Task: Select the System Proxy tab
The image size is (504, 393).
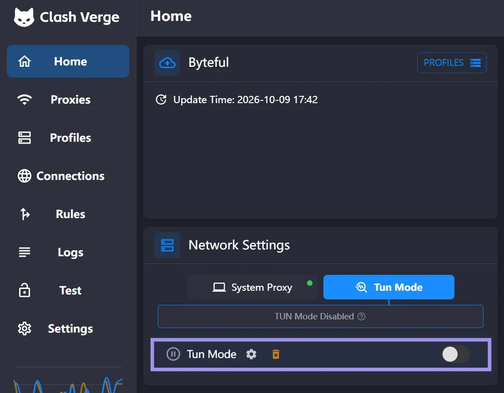Action: coord(252,287)
